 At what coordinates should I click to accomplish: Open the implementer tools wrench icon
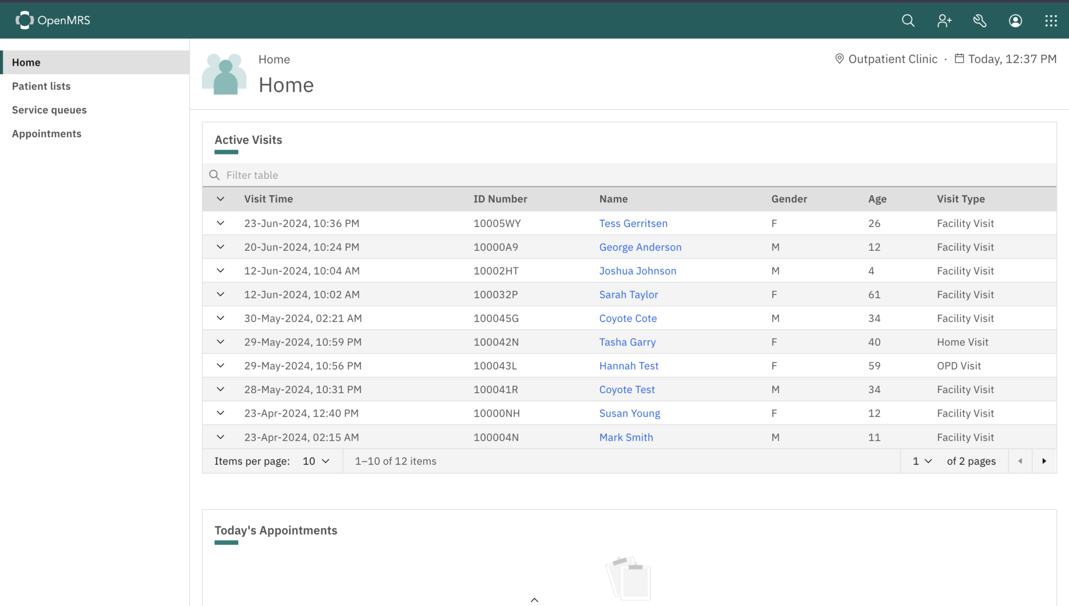[980, 20]
